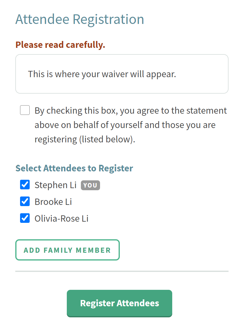Click the YOU badge beside Stephen Li

90,185
